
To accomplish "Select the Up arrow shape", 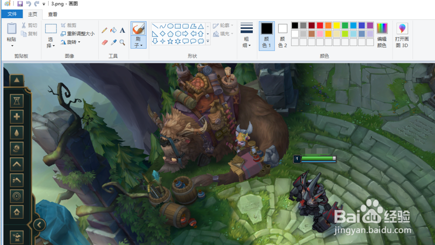I will pos(201,34).
